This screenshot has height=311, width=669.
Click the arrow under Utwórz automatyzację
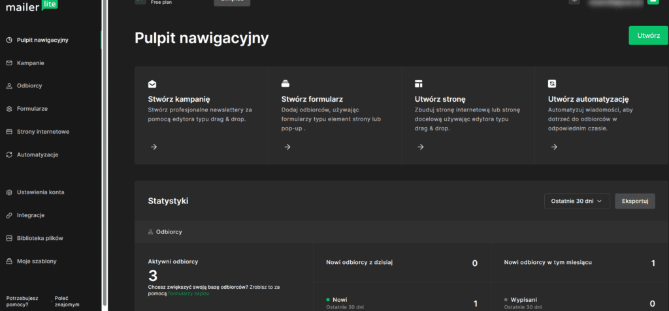[553, 147]
